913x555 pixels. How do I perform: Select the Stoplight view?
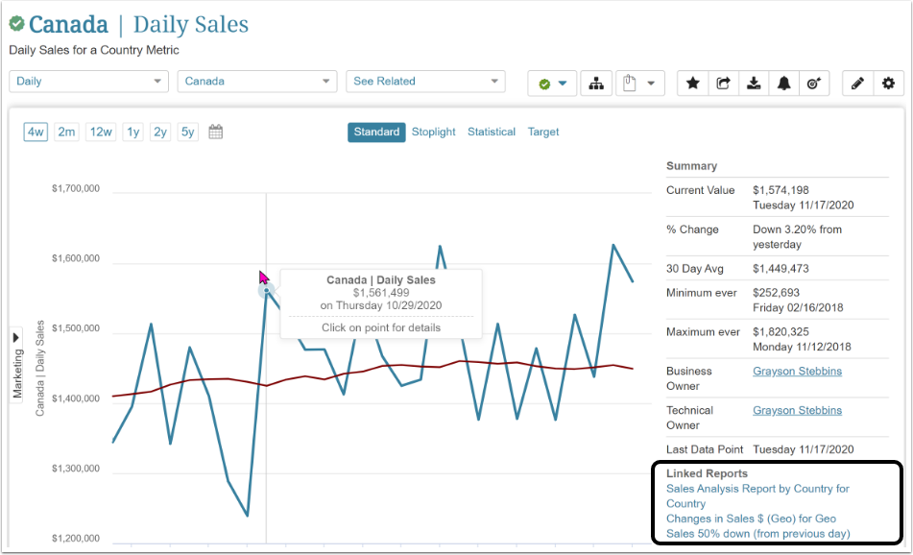click(x=434, y=132)
